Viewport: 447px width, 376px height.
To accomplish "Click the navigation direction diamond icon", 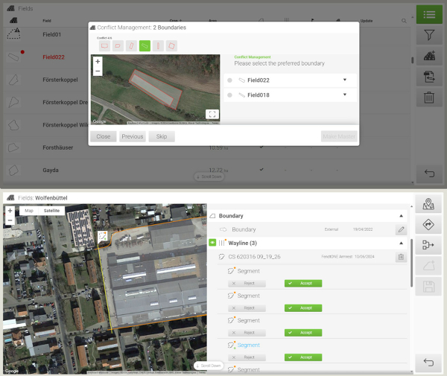I will (428, 224).
